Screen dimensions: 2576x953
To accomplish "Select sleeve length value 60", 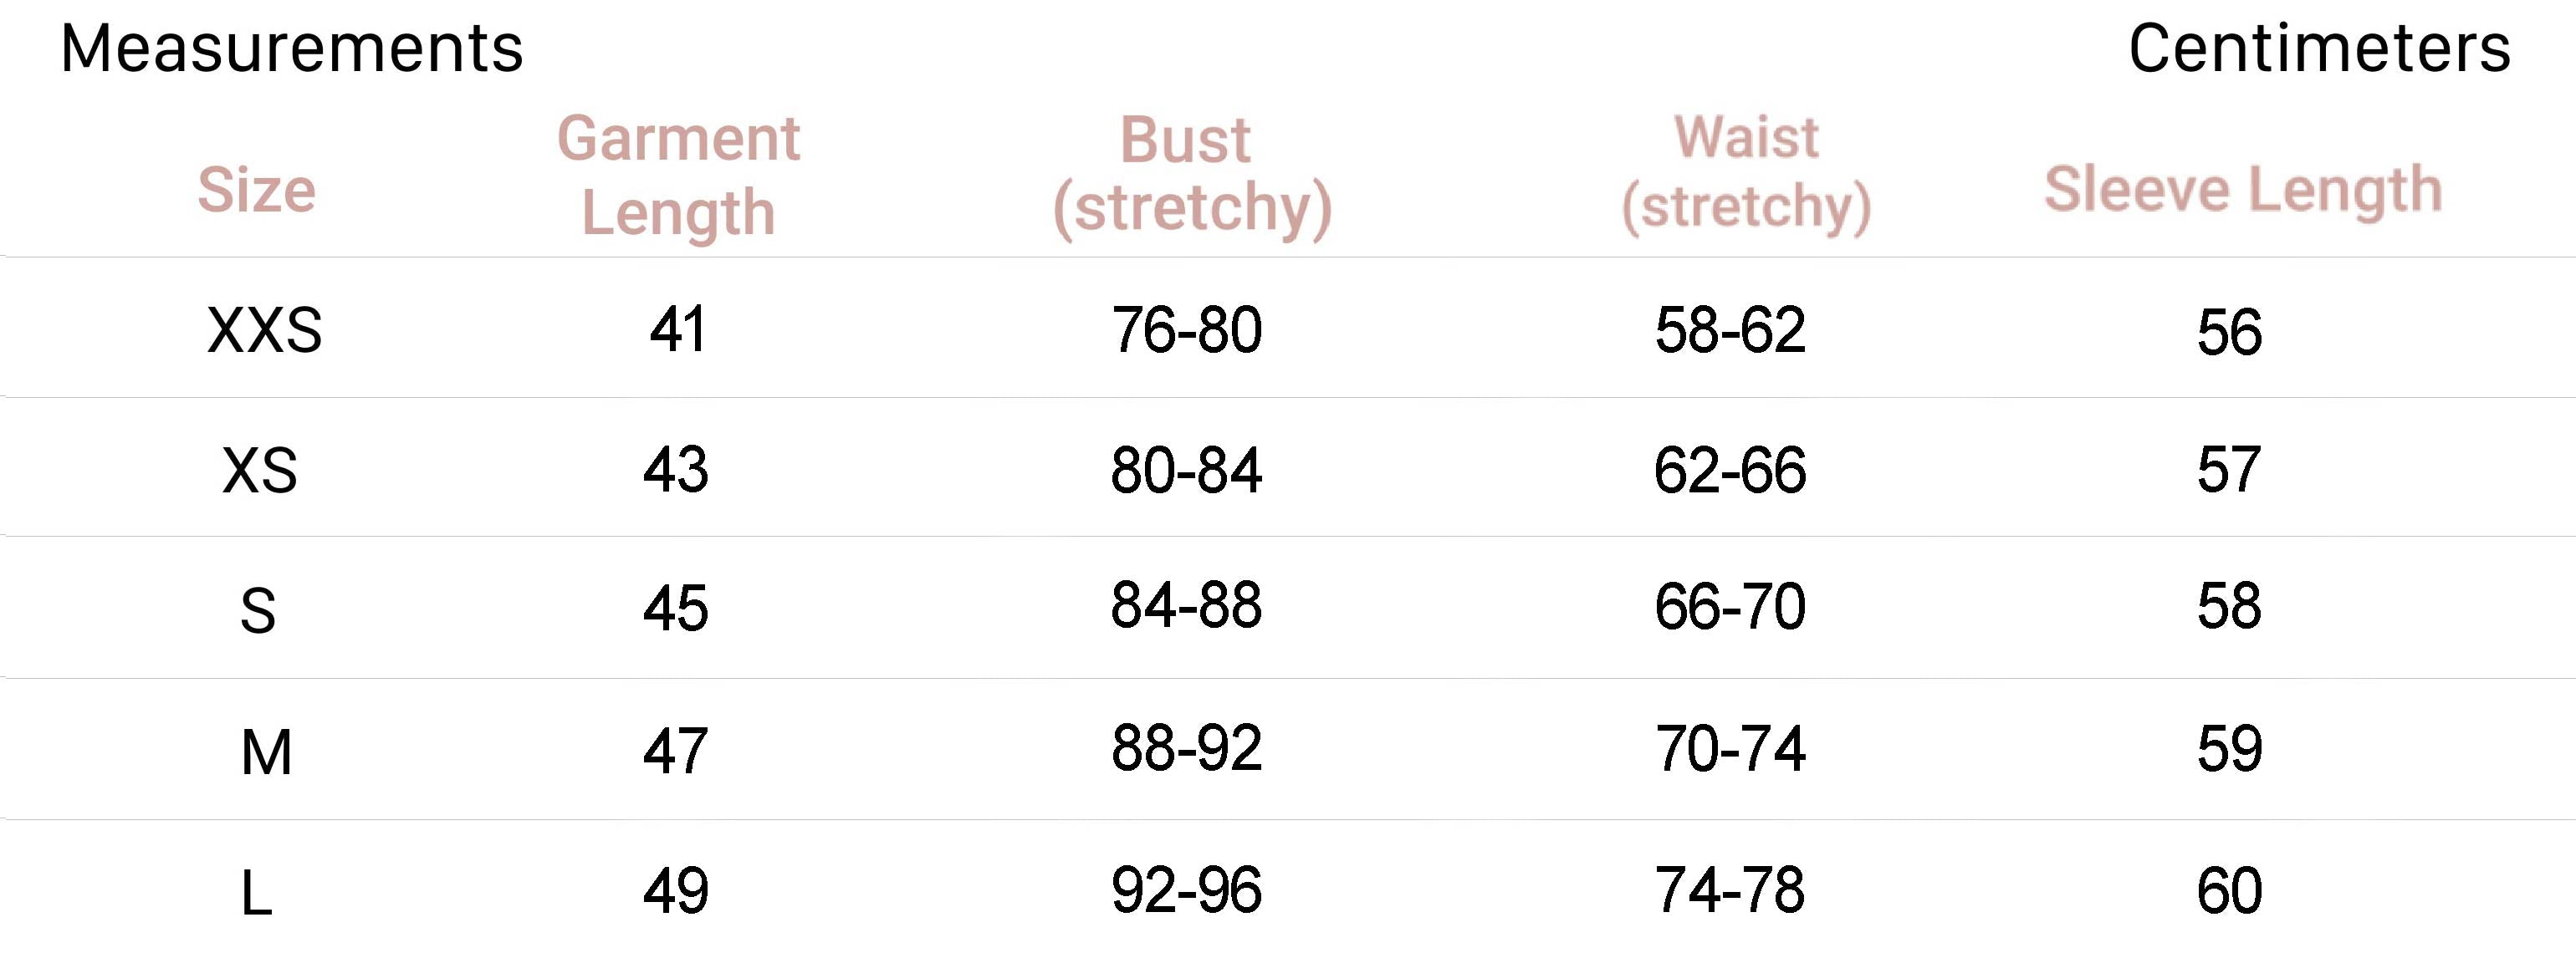I will pyautogui.click(x=2229, y=890).
